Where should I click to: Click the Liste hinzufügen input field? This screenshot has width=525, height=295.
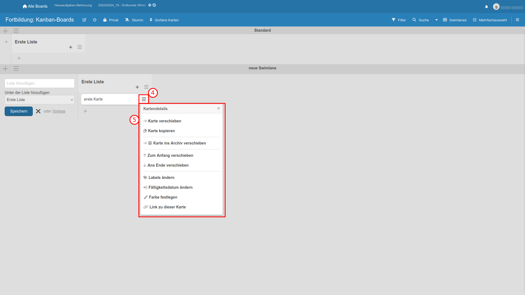[40, 83]
